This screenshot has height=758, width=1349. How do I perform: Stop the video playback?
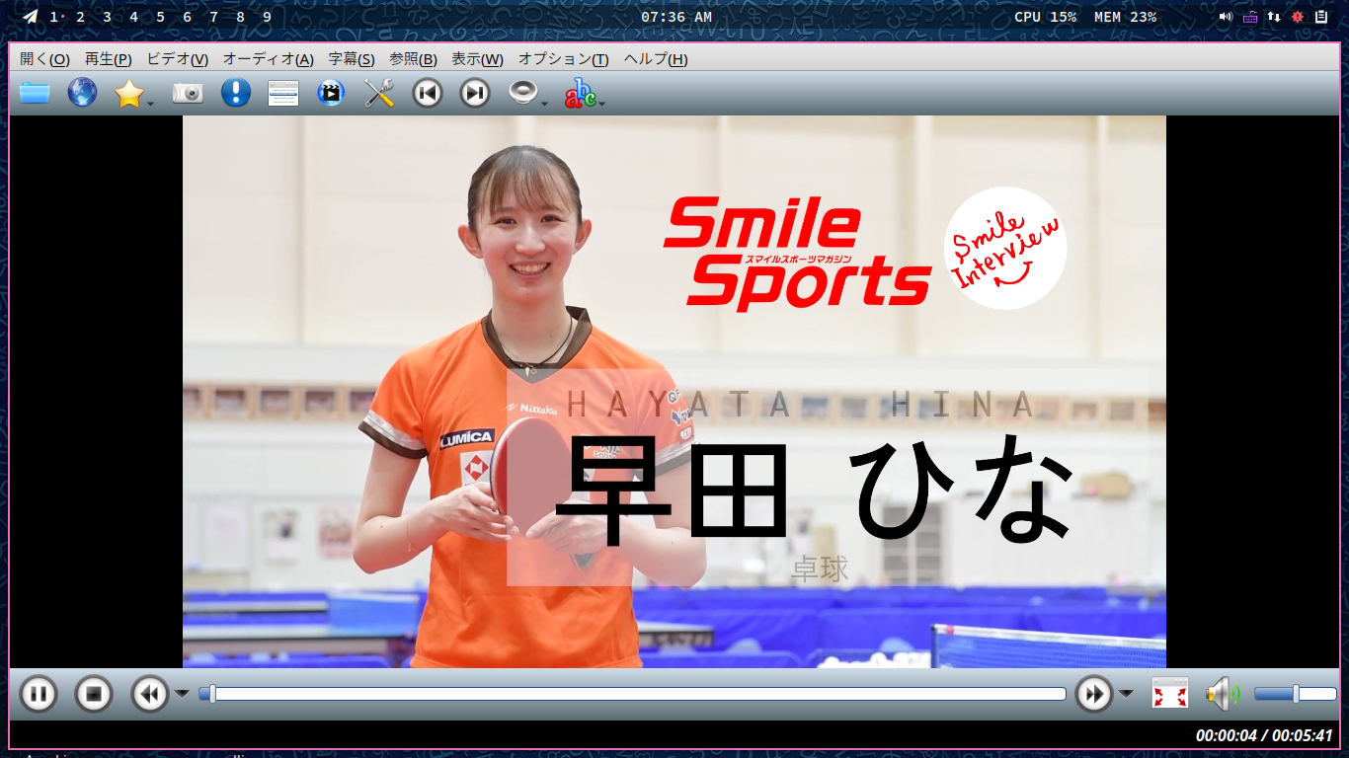coord(94,694)
